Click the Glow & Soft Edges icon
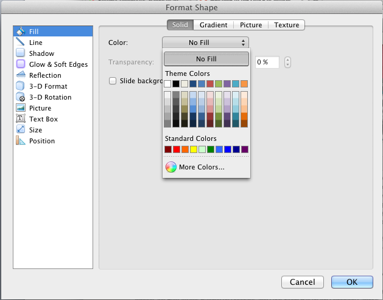The width and height of the screenshot is (383, 300). pos(21,64)
